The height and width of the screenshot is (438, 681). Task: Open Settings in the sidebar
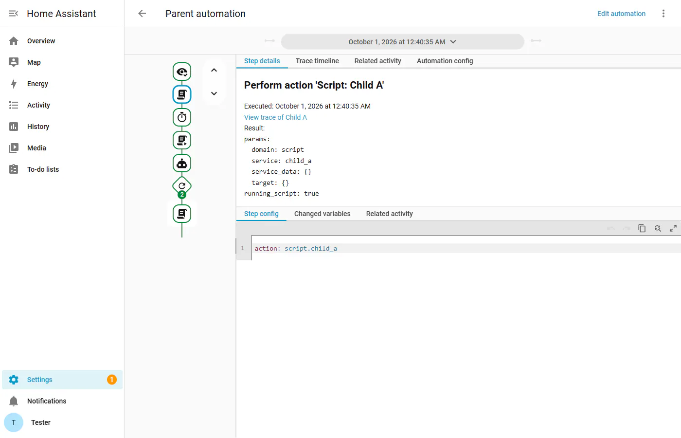tap(62, 380)
